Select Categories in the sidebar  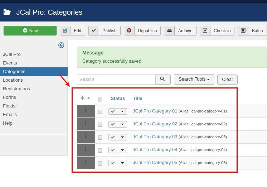[x=34, y=72]
